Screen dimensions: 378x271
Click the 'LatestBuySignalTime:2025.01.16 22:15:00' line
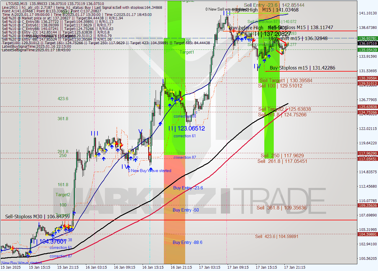(x=36, y=47)
